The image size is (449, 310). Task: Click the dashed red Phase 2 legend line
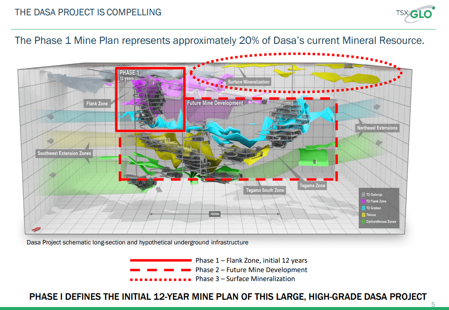[161, 270]
